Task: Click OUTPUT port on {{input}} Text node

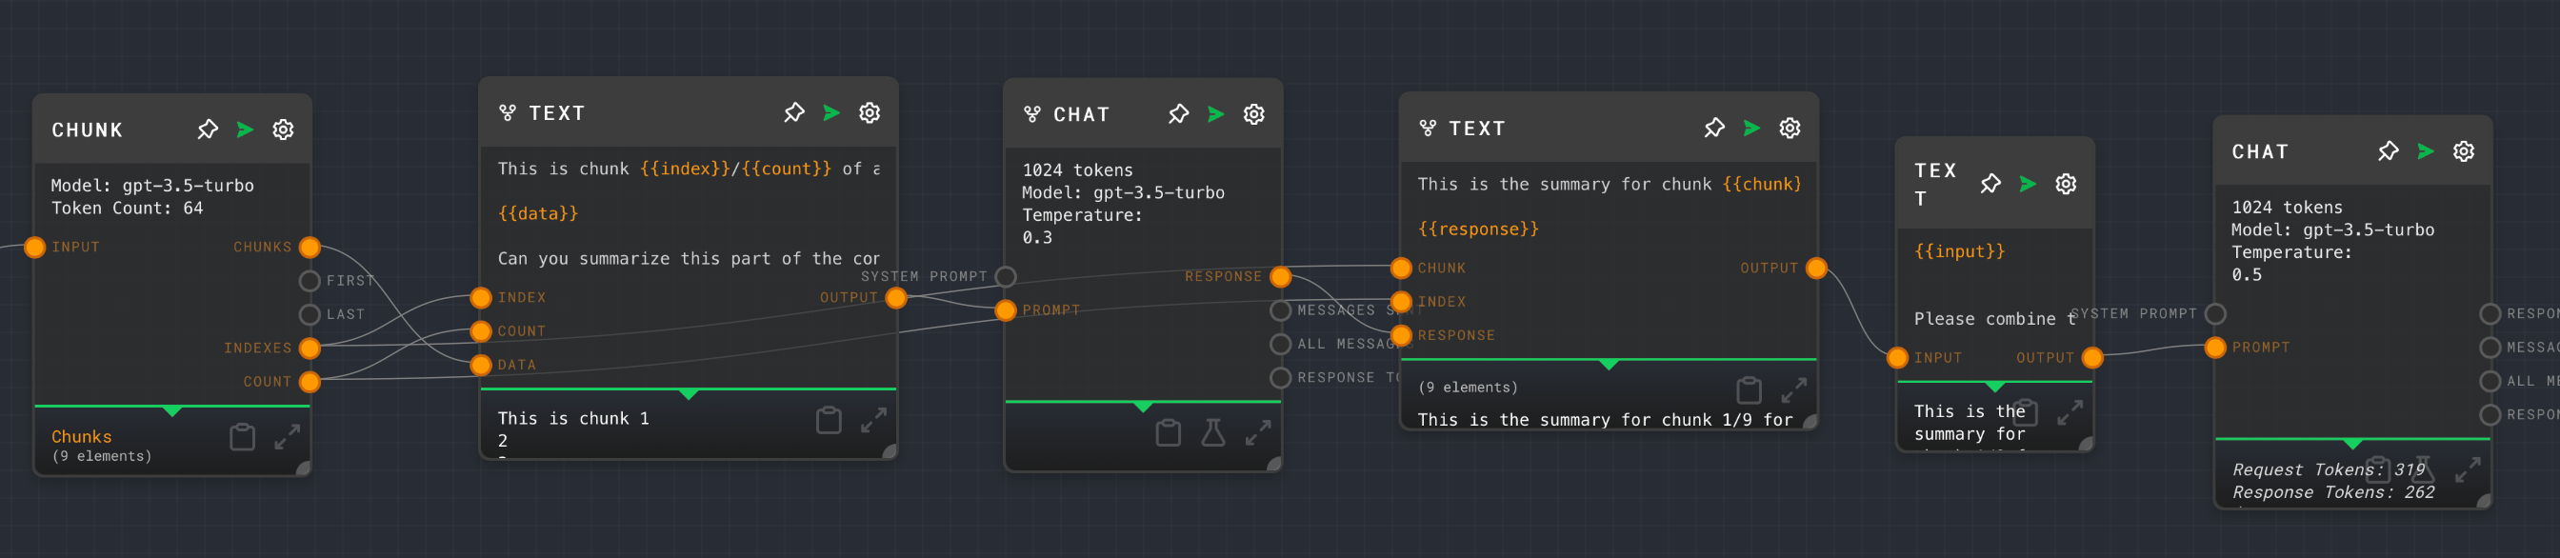Action: click(2093, 357)
